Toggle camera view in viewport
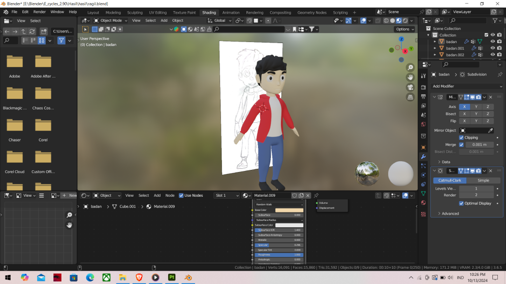 [x=410, y=87]
